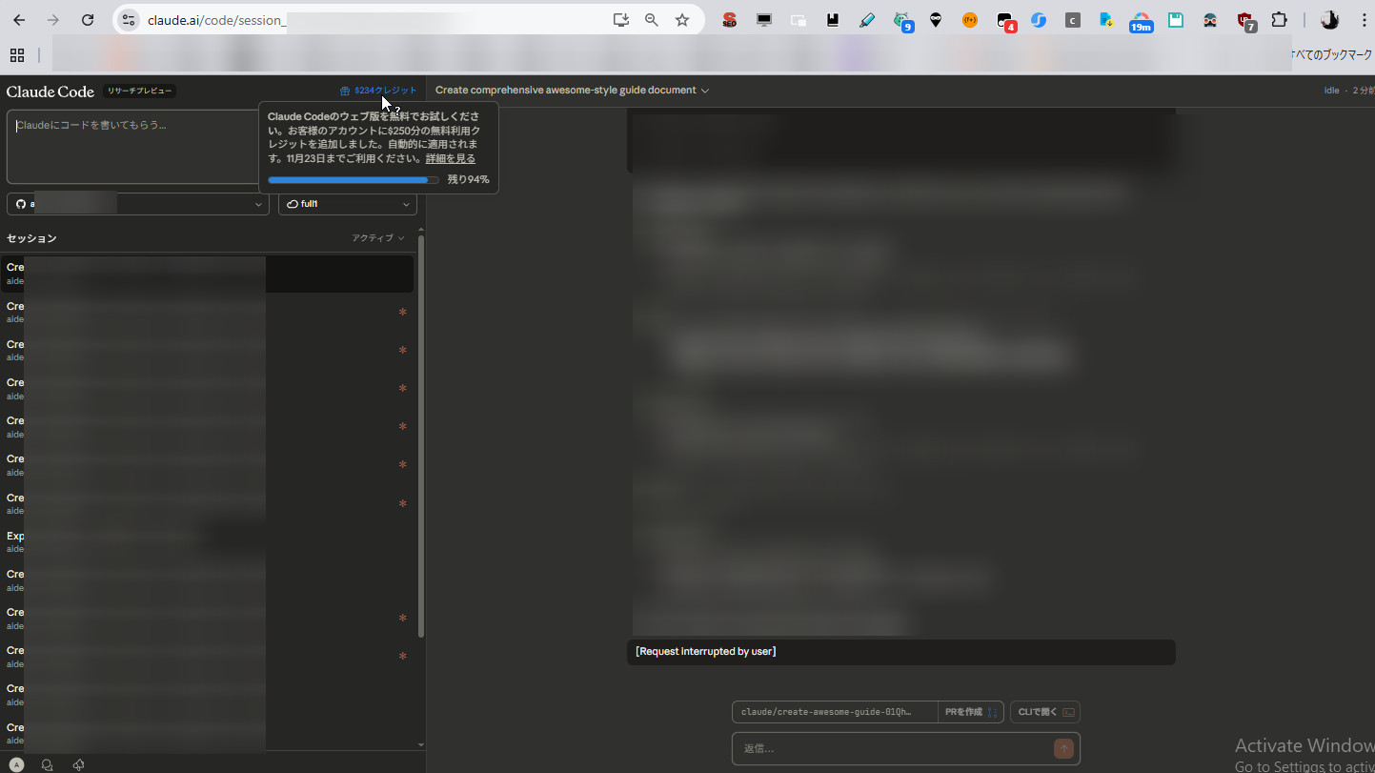Open すべてのブックマーク in the bookmarks bar
The image size is (1375, 773).
pos(1334,55)
